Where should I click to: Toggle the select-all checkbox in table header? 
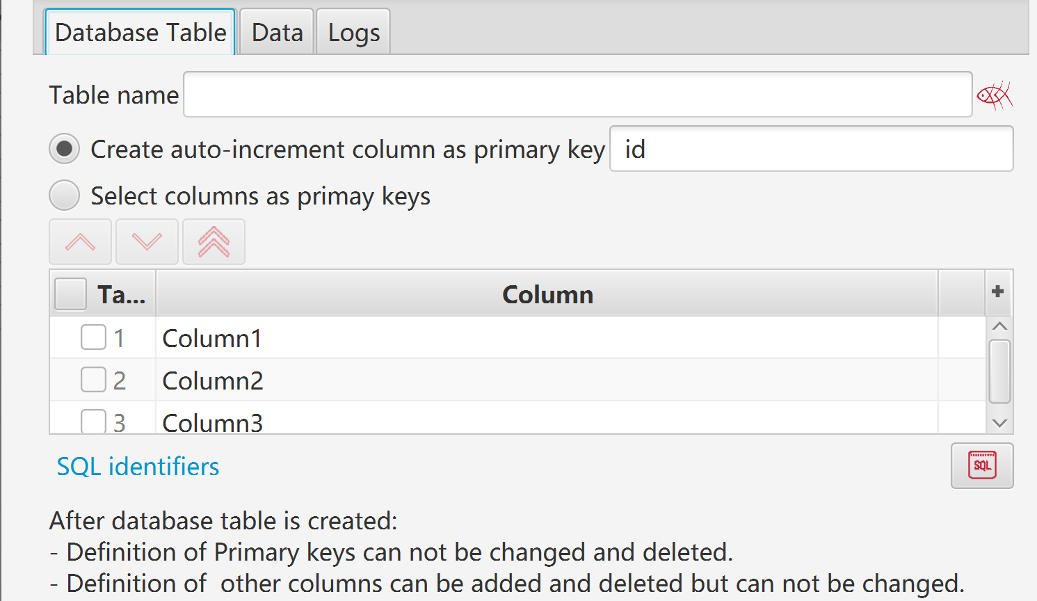pos(70,294)
